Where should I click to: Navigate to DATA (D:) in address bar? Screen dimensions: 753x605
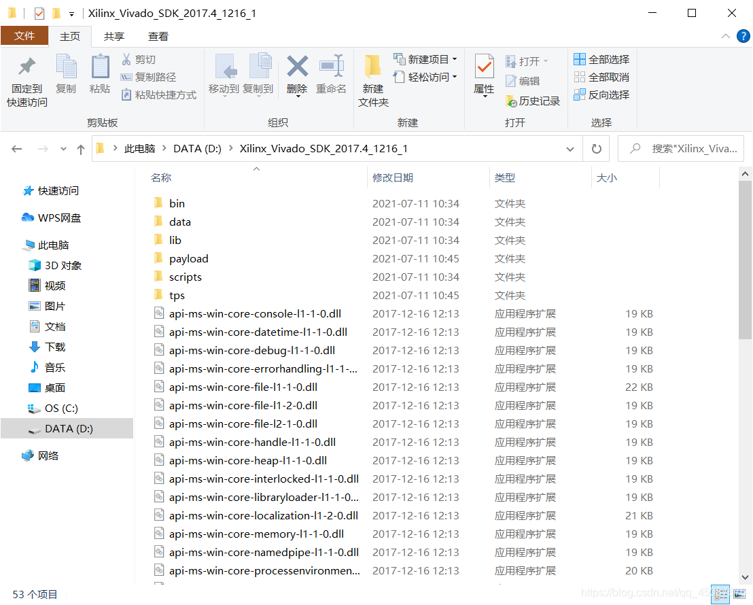[x=197, y=148]
